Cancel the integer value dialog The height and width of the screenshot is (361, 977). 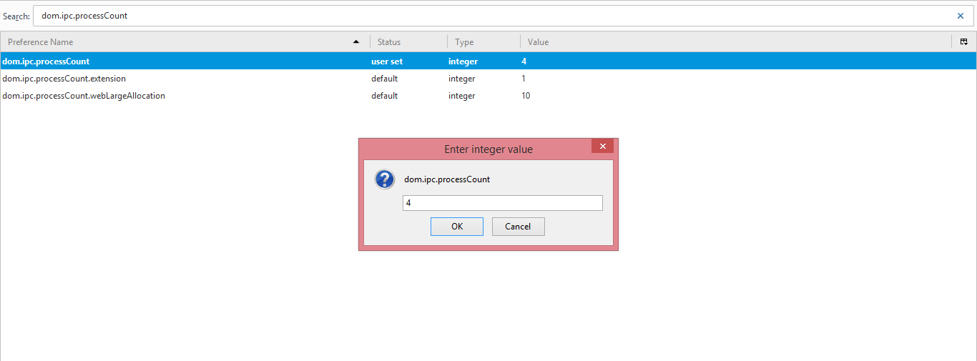tap(518, 227)
